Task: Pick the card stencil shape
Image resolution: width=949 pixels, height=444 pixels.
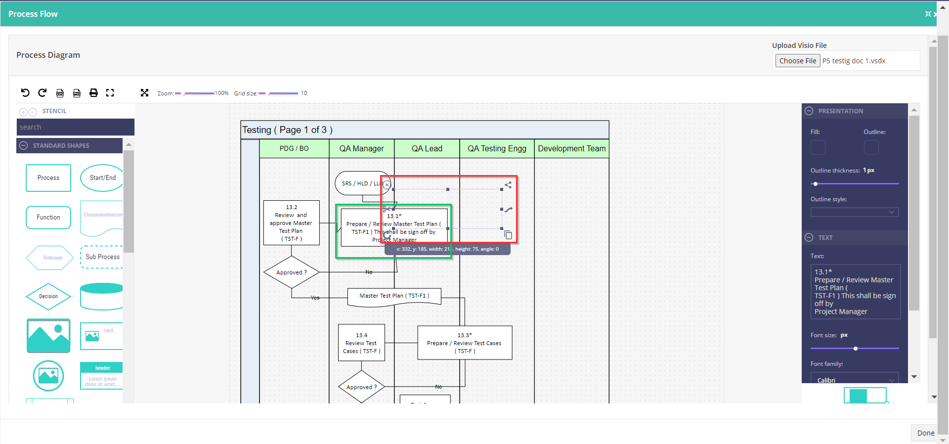Action: 102,336
